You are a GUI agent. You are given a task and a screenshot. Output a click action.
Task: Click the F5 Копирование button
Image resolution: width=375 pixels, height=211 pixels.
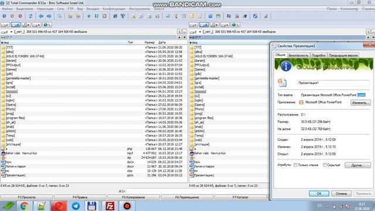point(134,197)
